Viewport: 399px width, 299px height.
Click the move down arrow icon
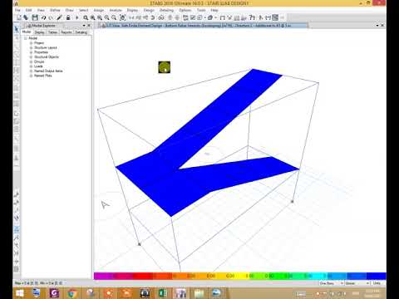(x=177, y=17)
